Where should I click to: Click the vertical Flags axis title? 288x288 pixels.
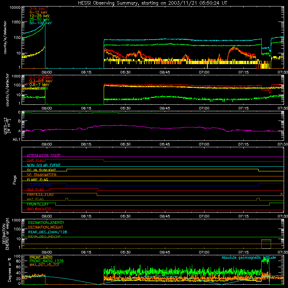coord(14,180)
